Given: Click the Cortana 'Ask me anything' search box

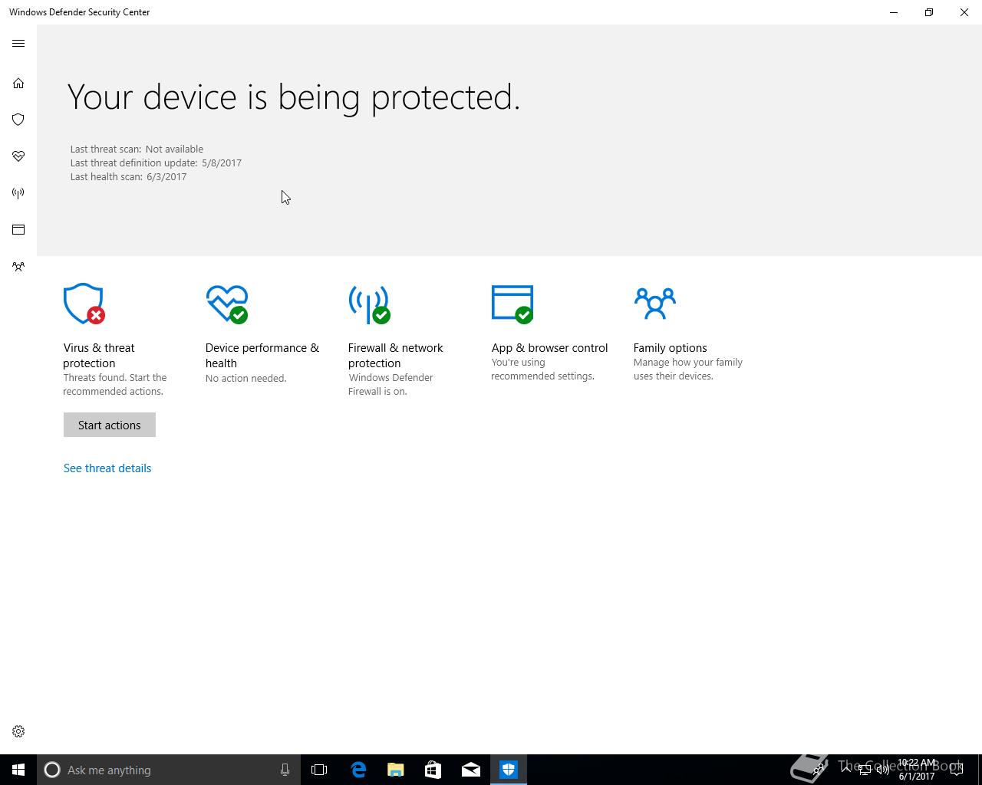Looking at the screenshot, I should point(168,770).
